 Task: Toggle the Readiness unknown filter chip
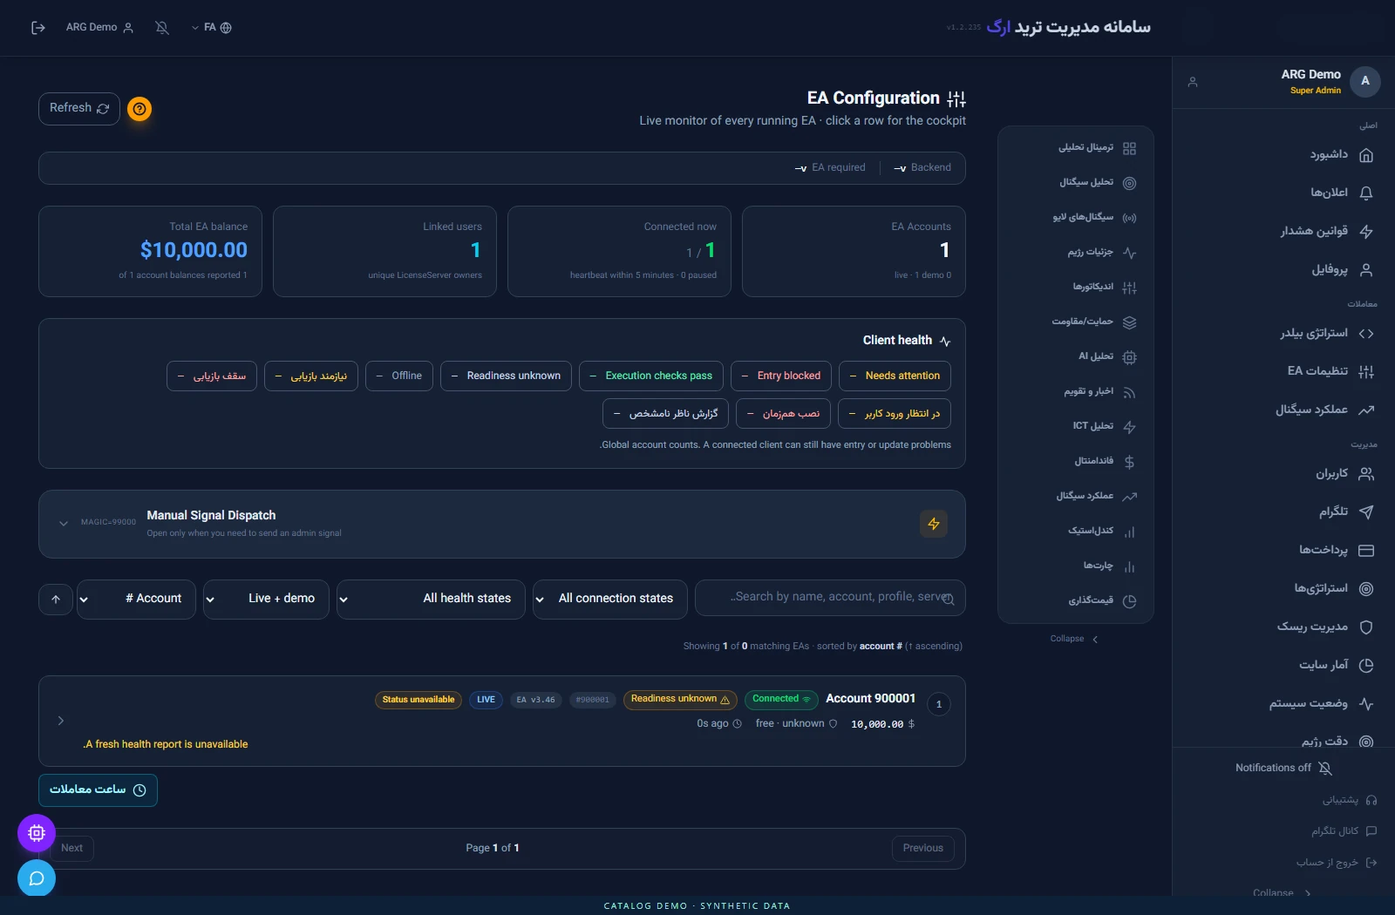(x=507, y=376)
